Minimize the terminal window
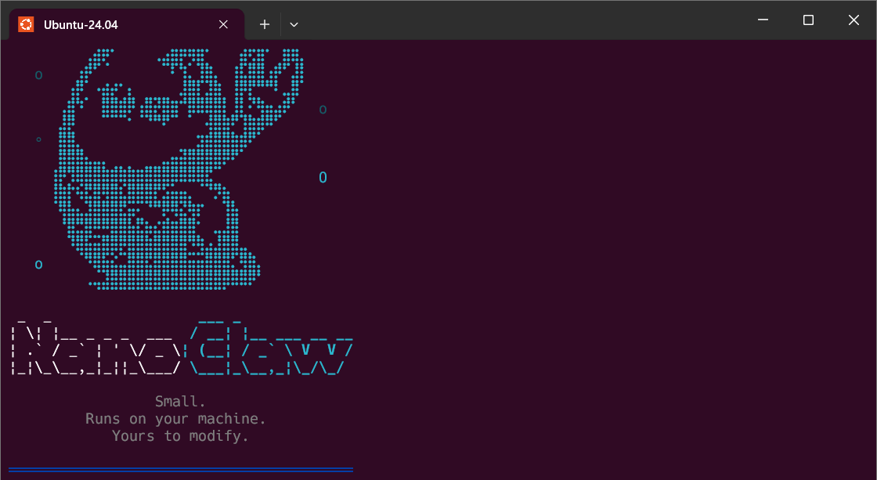877x480 pixels. click(x=763, y=20)
